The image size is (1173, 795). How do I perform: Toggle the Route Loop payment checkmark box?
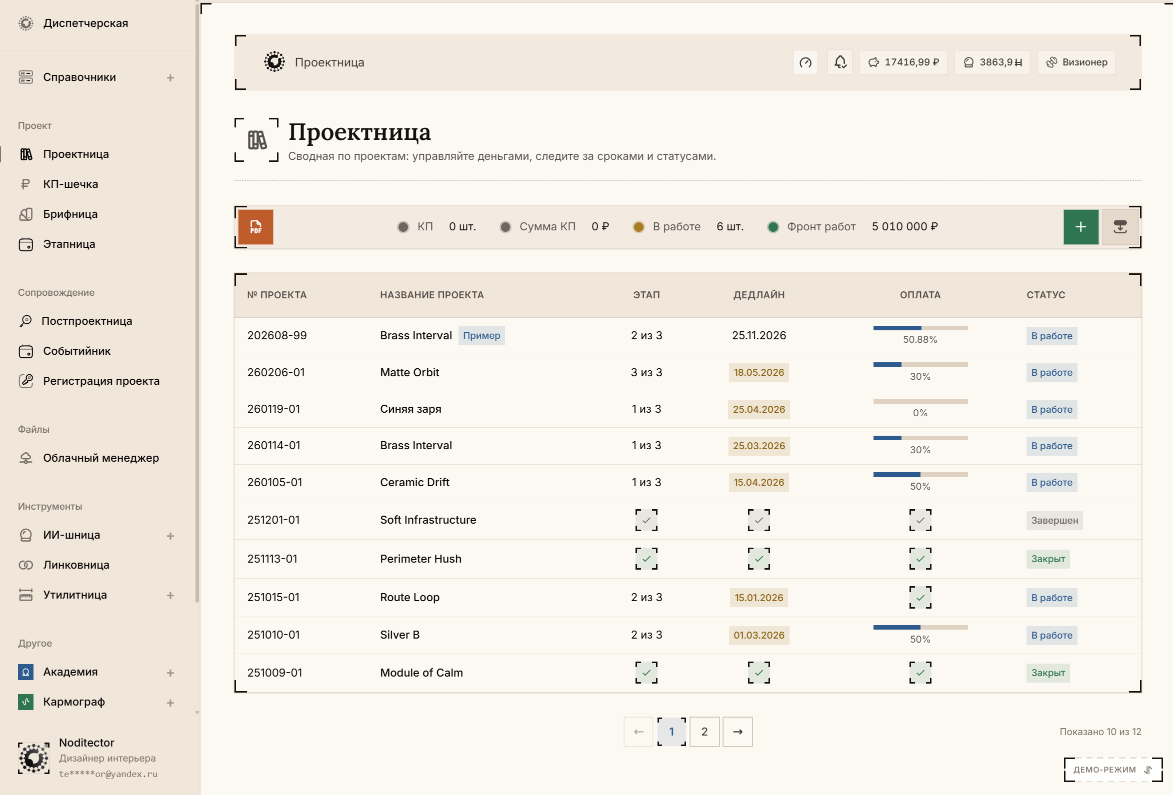point(920,597)
